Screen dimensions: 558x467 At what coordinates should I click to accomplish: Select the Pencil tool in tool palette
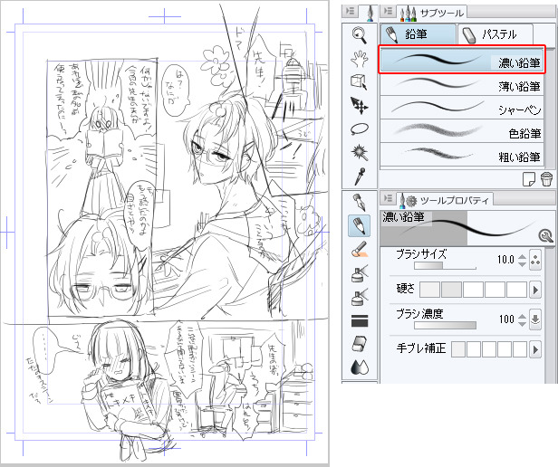pyautogui.click(x=360, y=226)
